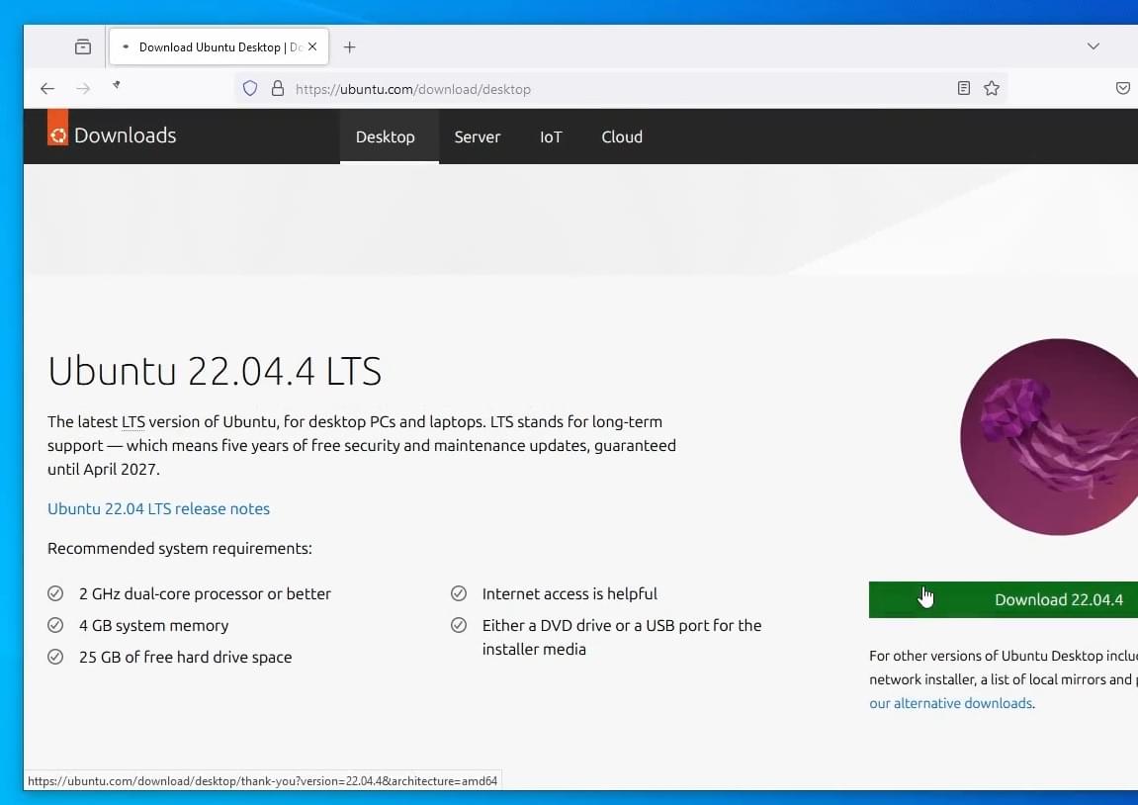
Task: Click the text '25 GB of free hard drive space'
Action: click(185, 657)
